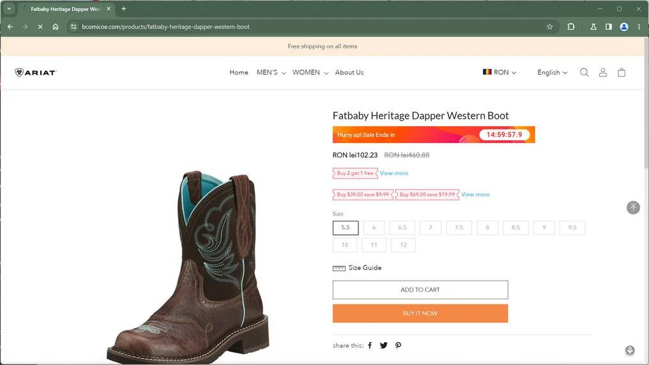Open the Size Guide link
The height and width of the screenshot is (365, 649).
365,268
